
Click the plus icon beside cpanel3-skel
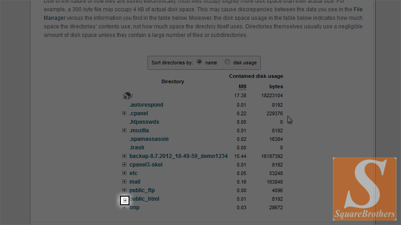pos(124,165)
